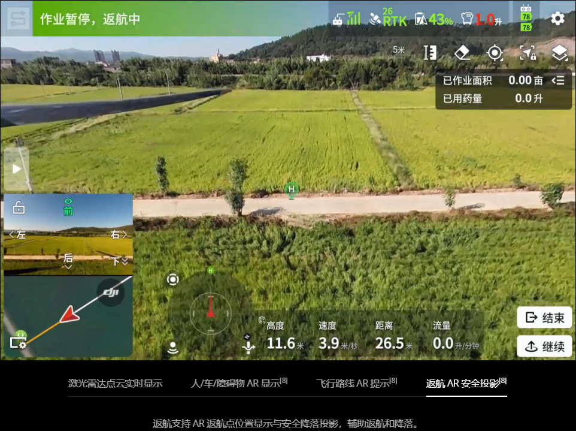Expand the left side play-arrow panel
The image size is (576, 431).
(x=16, y=169)
